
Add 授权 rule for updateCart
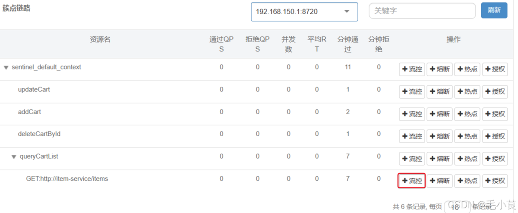(x=495, y=91)
